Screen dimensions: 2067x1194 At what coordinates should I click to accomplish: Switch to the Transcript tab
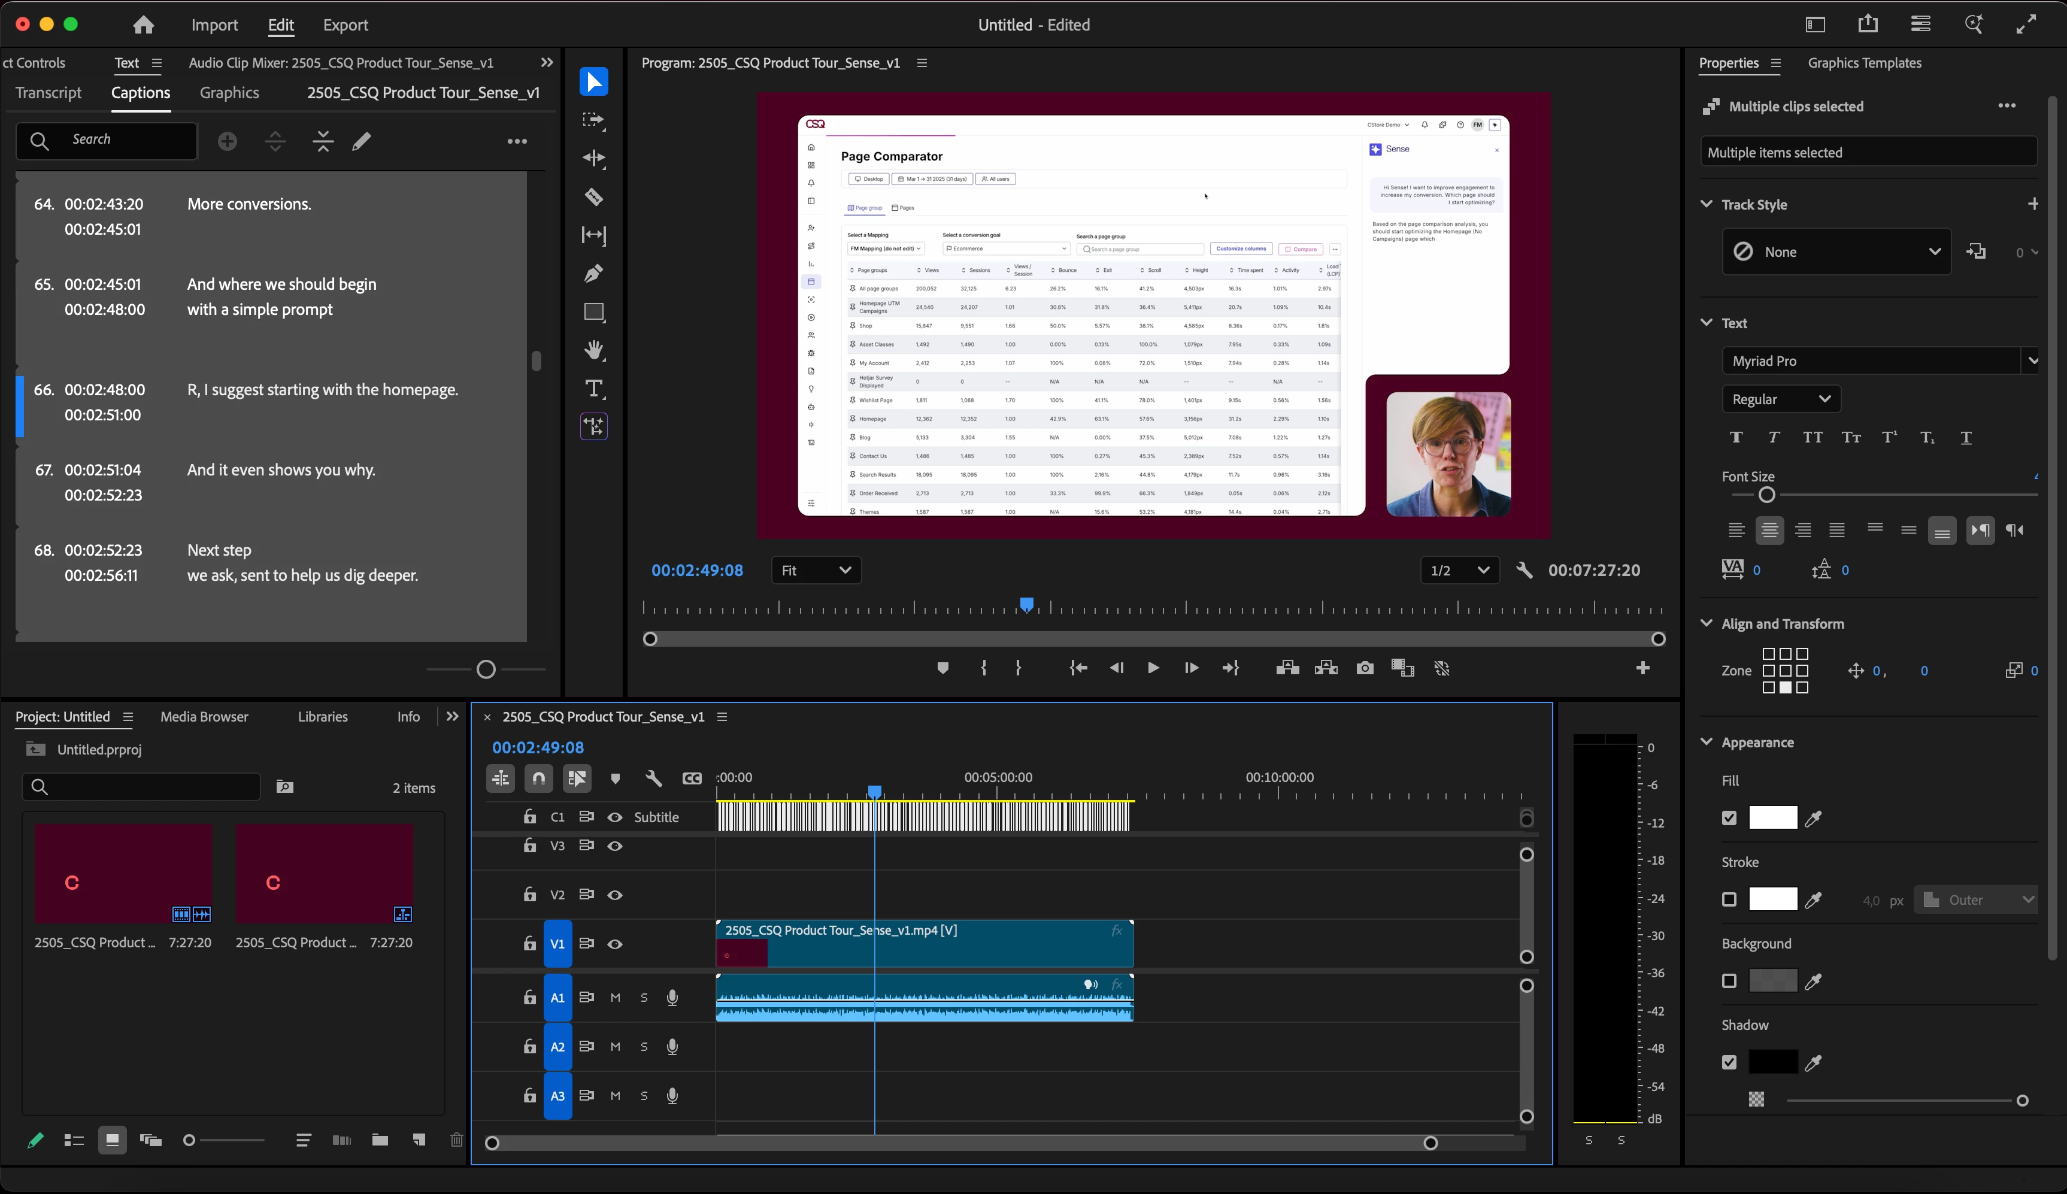[x=49, y=93]
